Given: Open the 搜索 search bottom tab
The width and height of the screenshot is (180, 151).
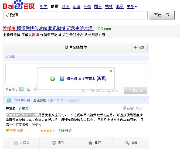Looking at the screenshot, I should pyautogui.click(x=131, y=143).
